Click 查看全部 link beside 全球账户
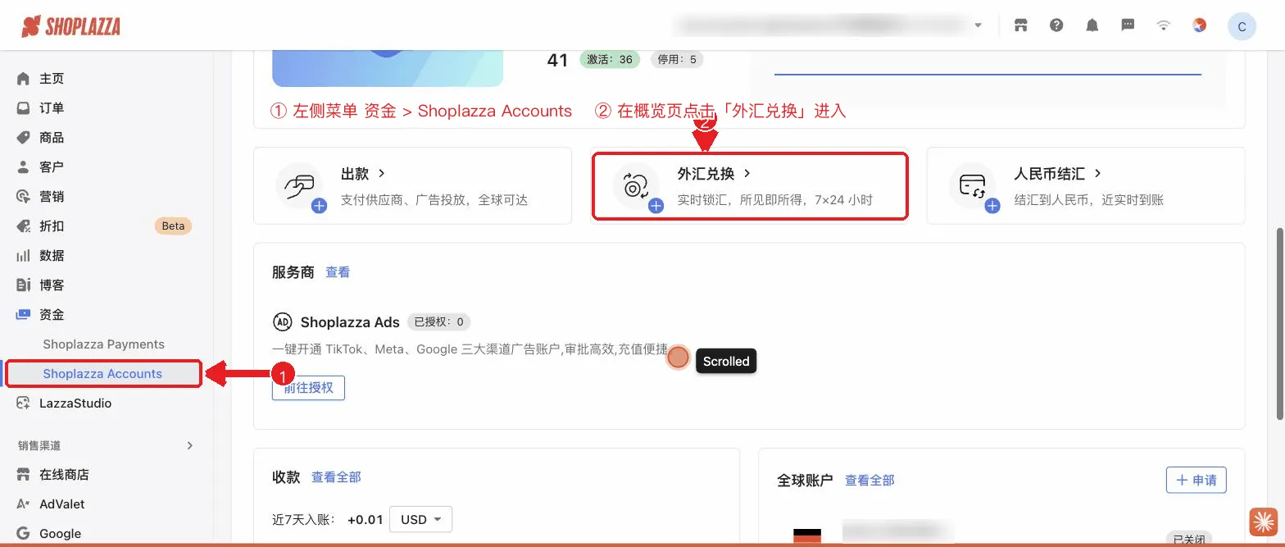This screenshot has width=1285, height=547. (x=870, y=481)
